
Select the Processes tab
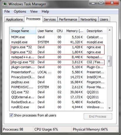coord(33,19)
